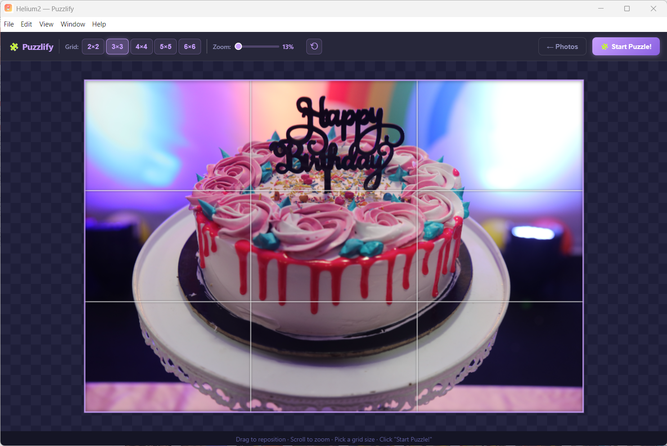667x446 pixels.
Task: Click the zoom slider handle
Action: tap(238, 46)
